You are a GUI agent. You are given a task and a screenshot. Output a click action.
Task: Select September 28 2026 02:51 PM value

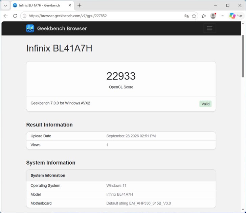[x=131, y=136]
